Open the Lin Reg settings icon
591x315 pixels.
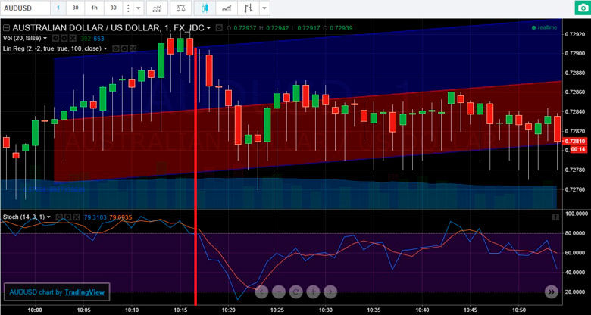(125, 49)
